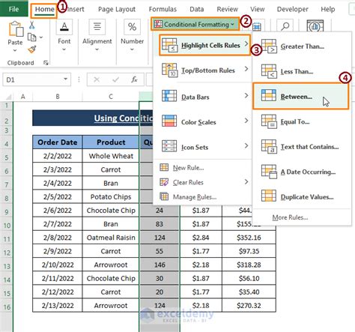Expand the Name Box dropdown arrow
This screenshot has width=355, height=332.
tap(65, 79)
